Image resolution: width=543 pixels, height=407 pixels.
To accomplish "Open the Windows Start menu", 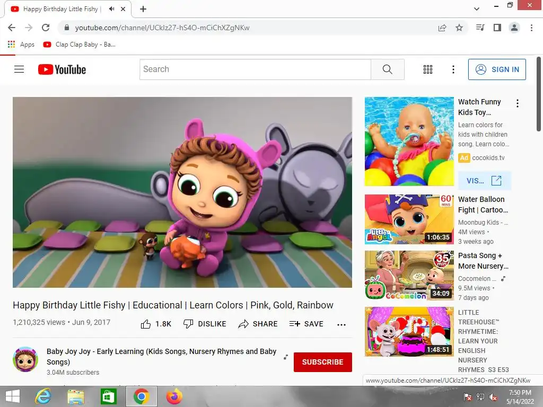I will 13,396.
